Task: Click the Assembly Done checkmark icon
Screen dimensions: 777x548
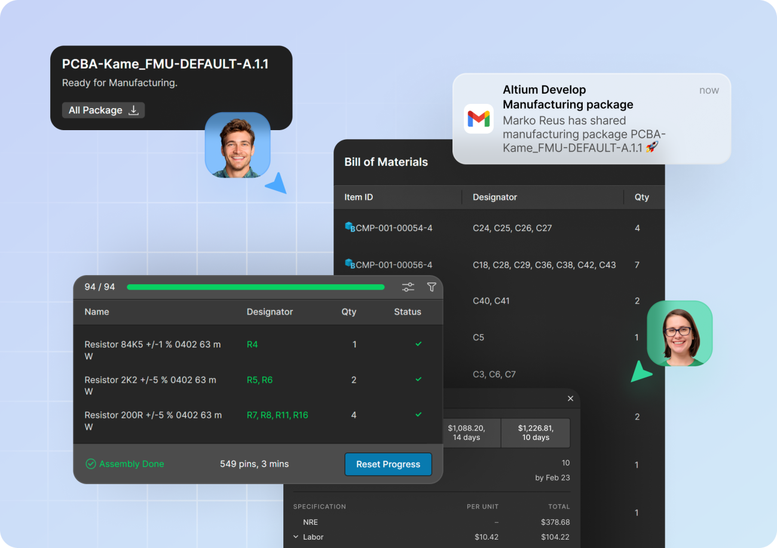Action: click(91, 464)
